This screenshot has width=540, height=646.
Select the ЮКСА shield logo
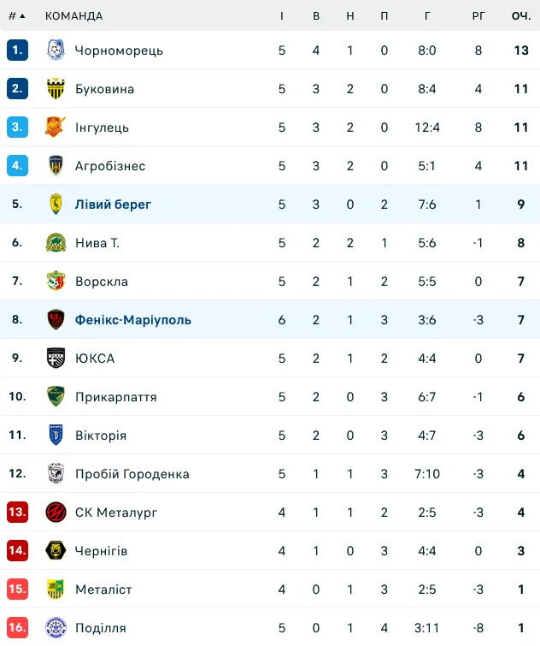[x=56, y=358]
